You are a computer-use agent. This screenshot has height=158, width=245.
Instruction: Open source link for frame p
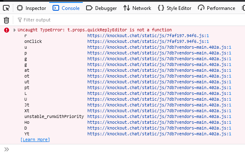159,53
